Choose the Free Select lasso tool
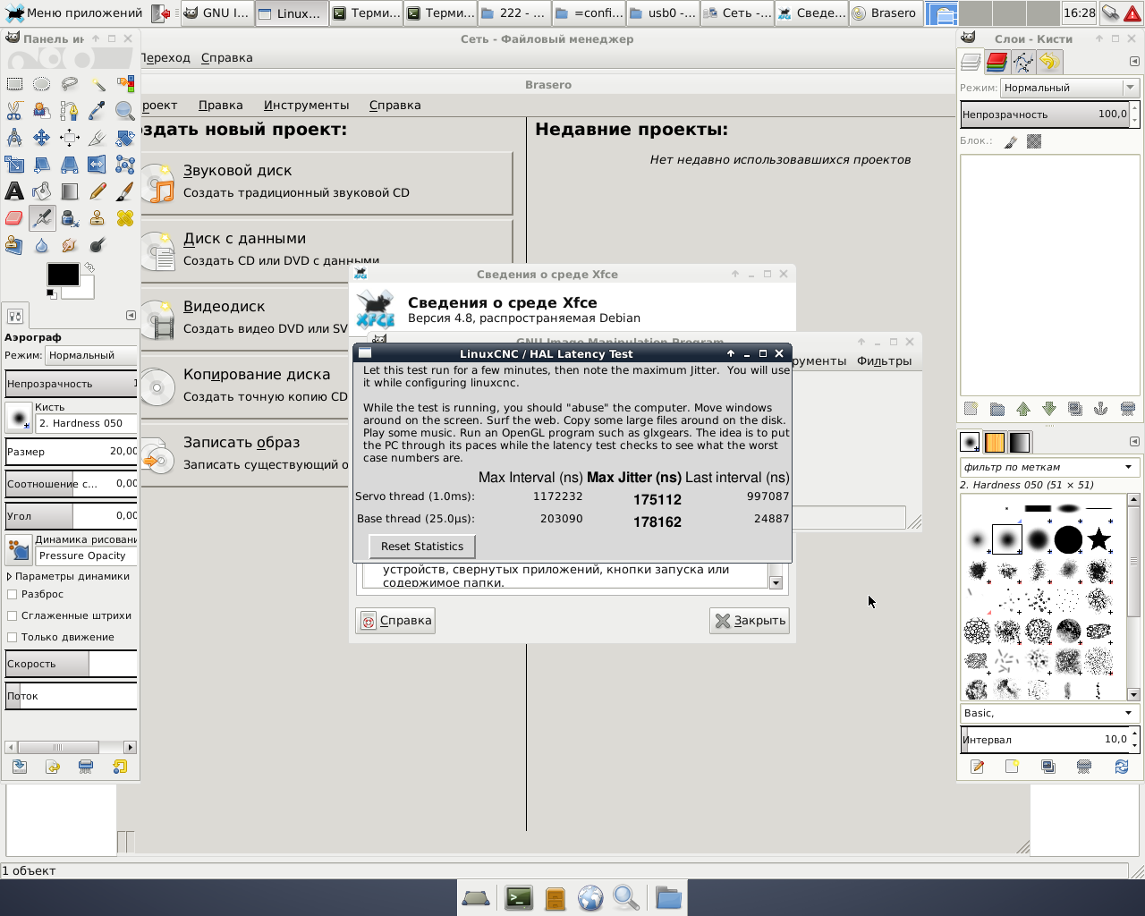The image size is (1145, 916). coord(70,84)
